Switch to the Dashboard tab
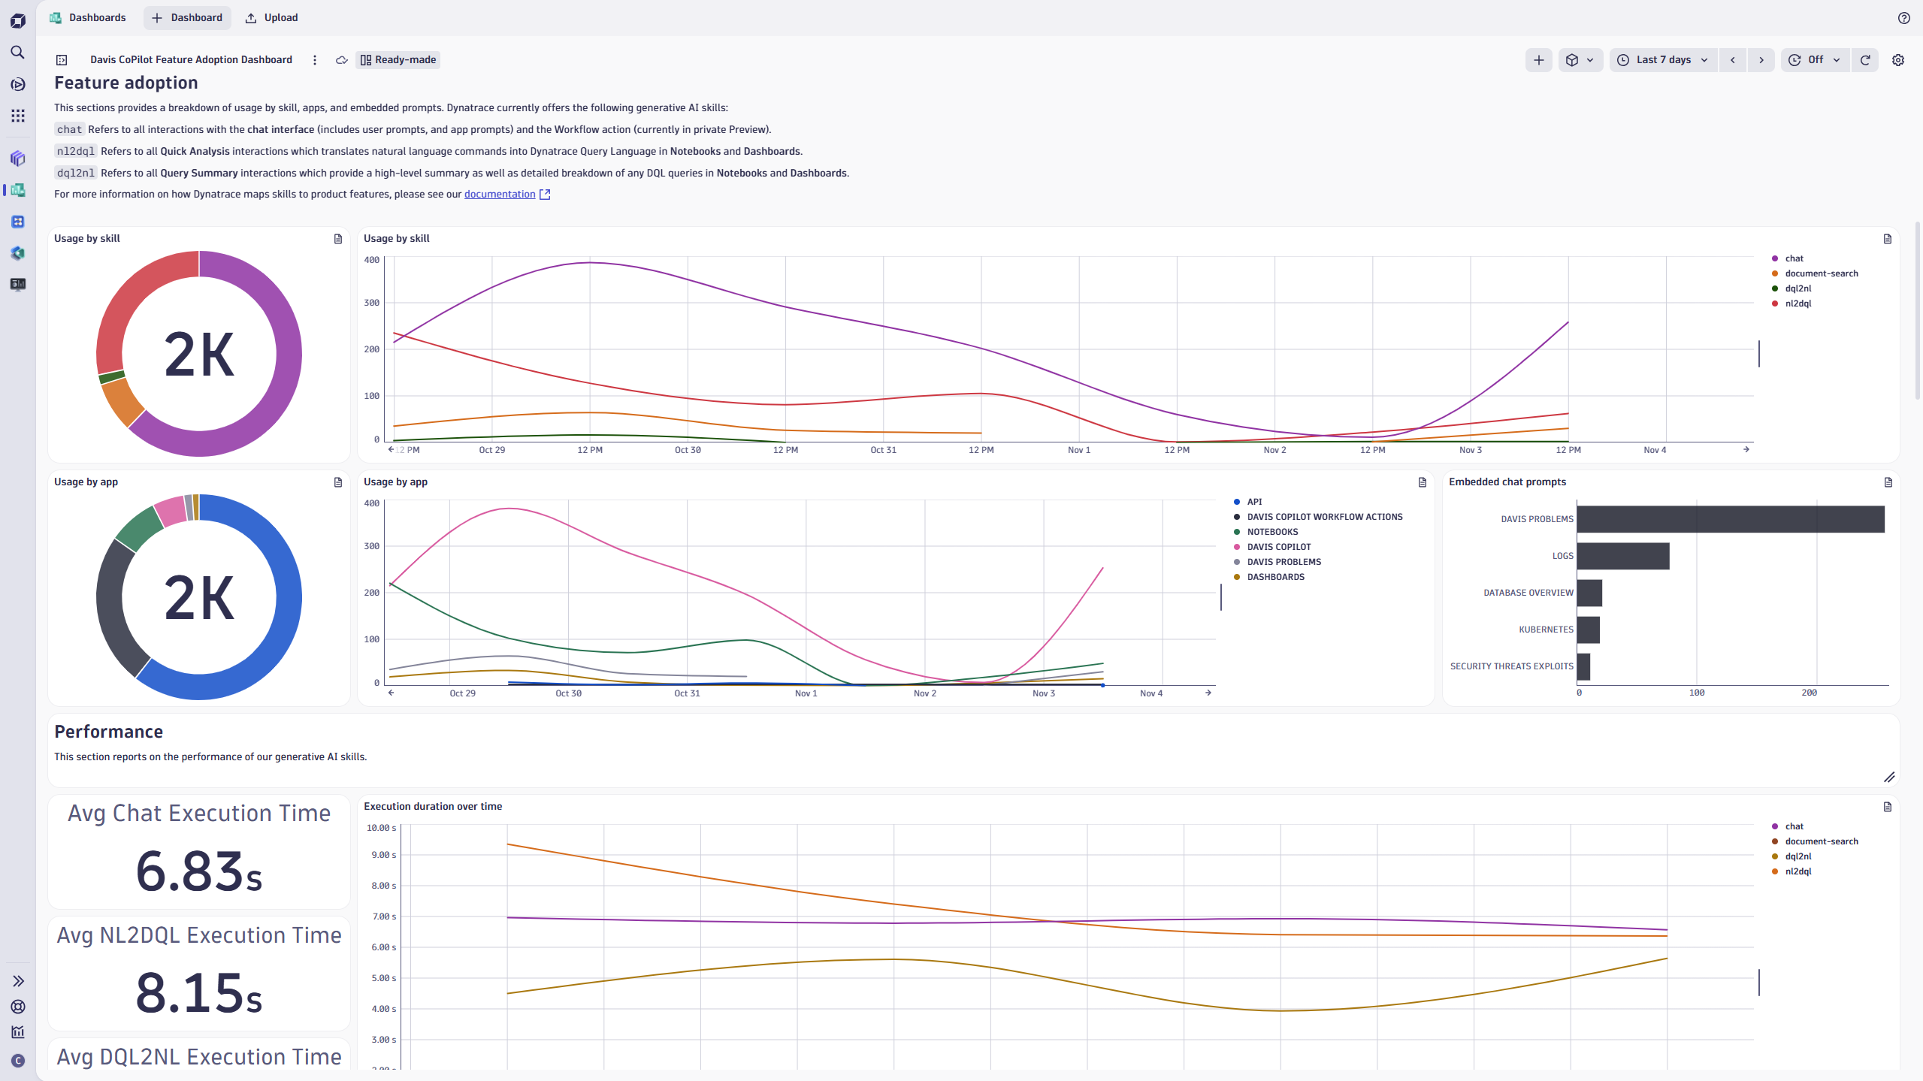 pos(186,17)
